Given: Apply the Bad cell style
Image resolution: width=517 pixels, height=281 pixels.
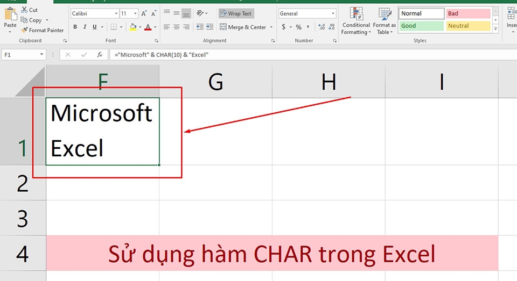Looking at the screenshot, I should [x=468, y=13].
